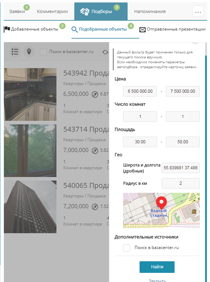Click compass icon next to 6,500,000
The height and width of the screenshot is (282, 210).
point(95,94)
